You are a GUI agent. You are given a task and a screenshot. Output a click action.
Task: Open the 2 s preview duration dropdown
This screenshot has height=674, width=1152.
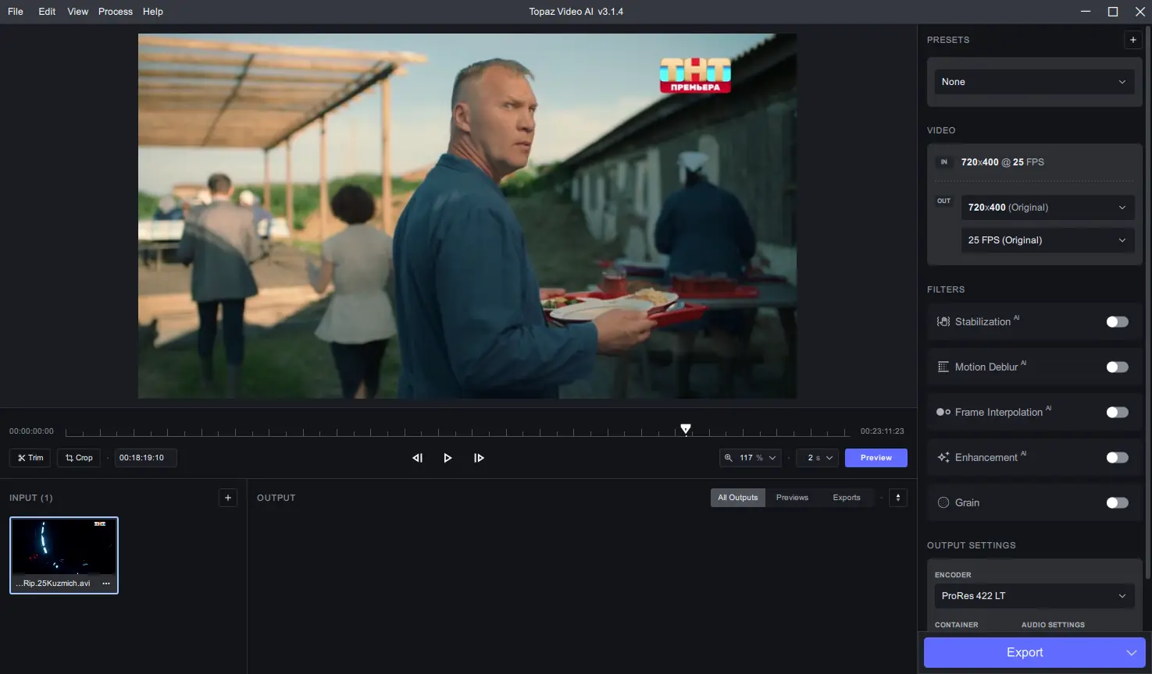[818, 458]
